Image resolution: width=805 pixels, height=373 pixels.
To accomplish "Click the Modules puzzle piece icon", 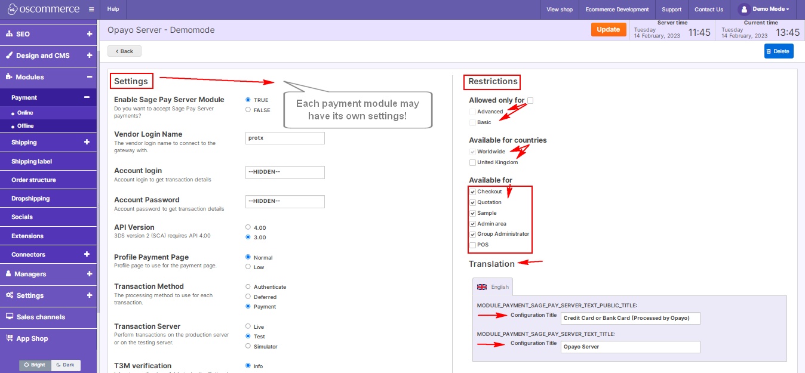I will (10, 77).
